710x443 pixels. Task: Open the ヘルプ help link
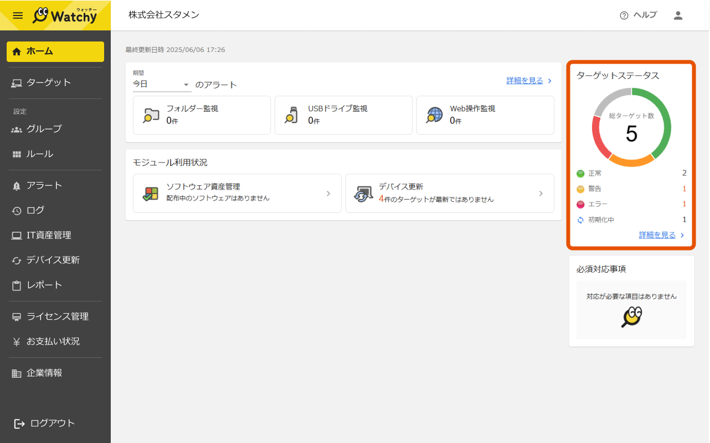(645, 15)
